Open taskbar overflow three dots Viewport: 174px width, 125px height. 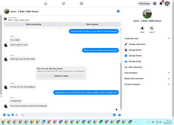[x=136, y=122]
